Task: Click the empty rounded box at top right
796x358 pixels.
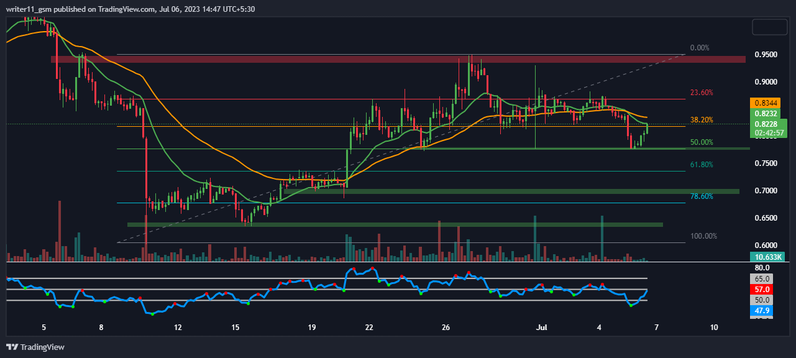Action: point(769,27)
